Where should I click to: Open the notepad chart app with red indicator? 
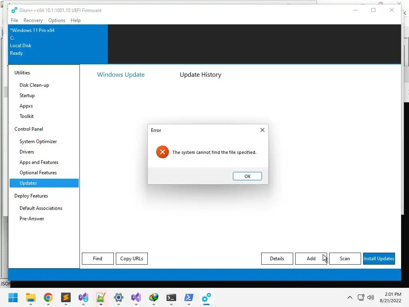click(x=101, y=297)
